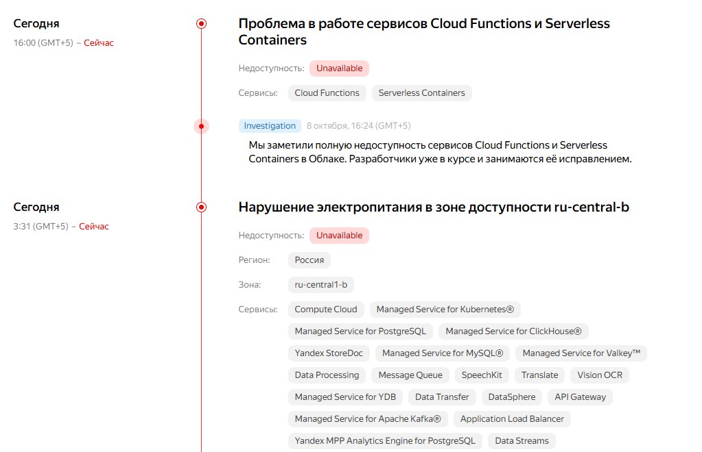Select the Translate tag
Viewport: 702px width, 452px height.
tap(540, 375)
